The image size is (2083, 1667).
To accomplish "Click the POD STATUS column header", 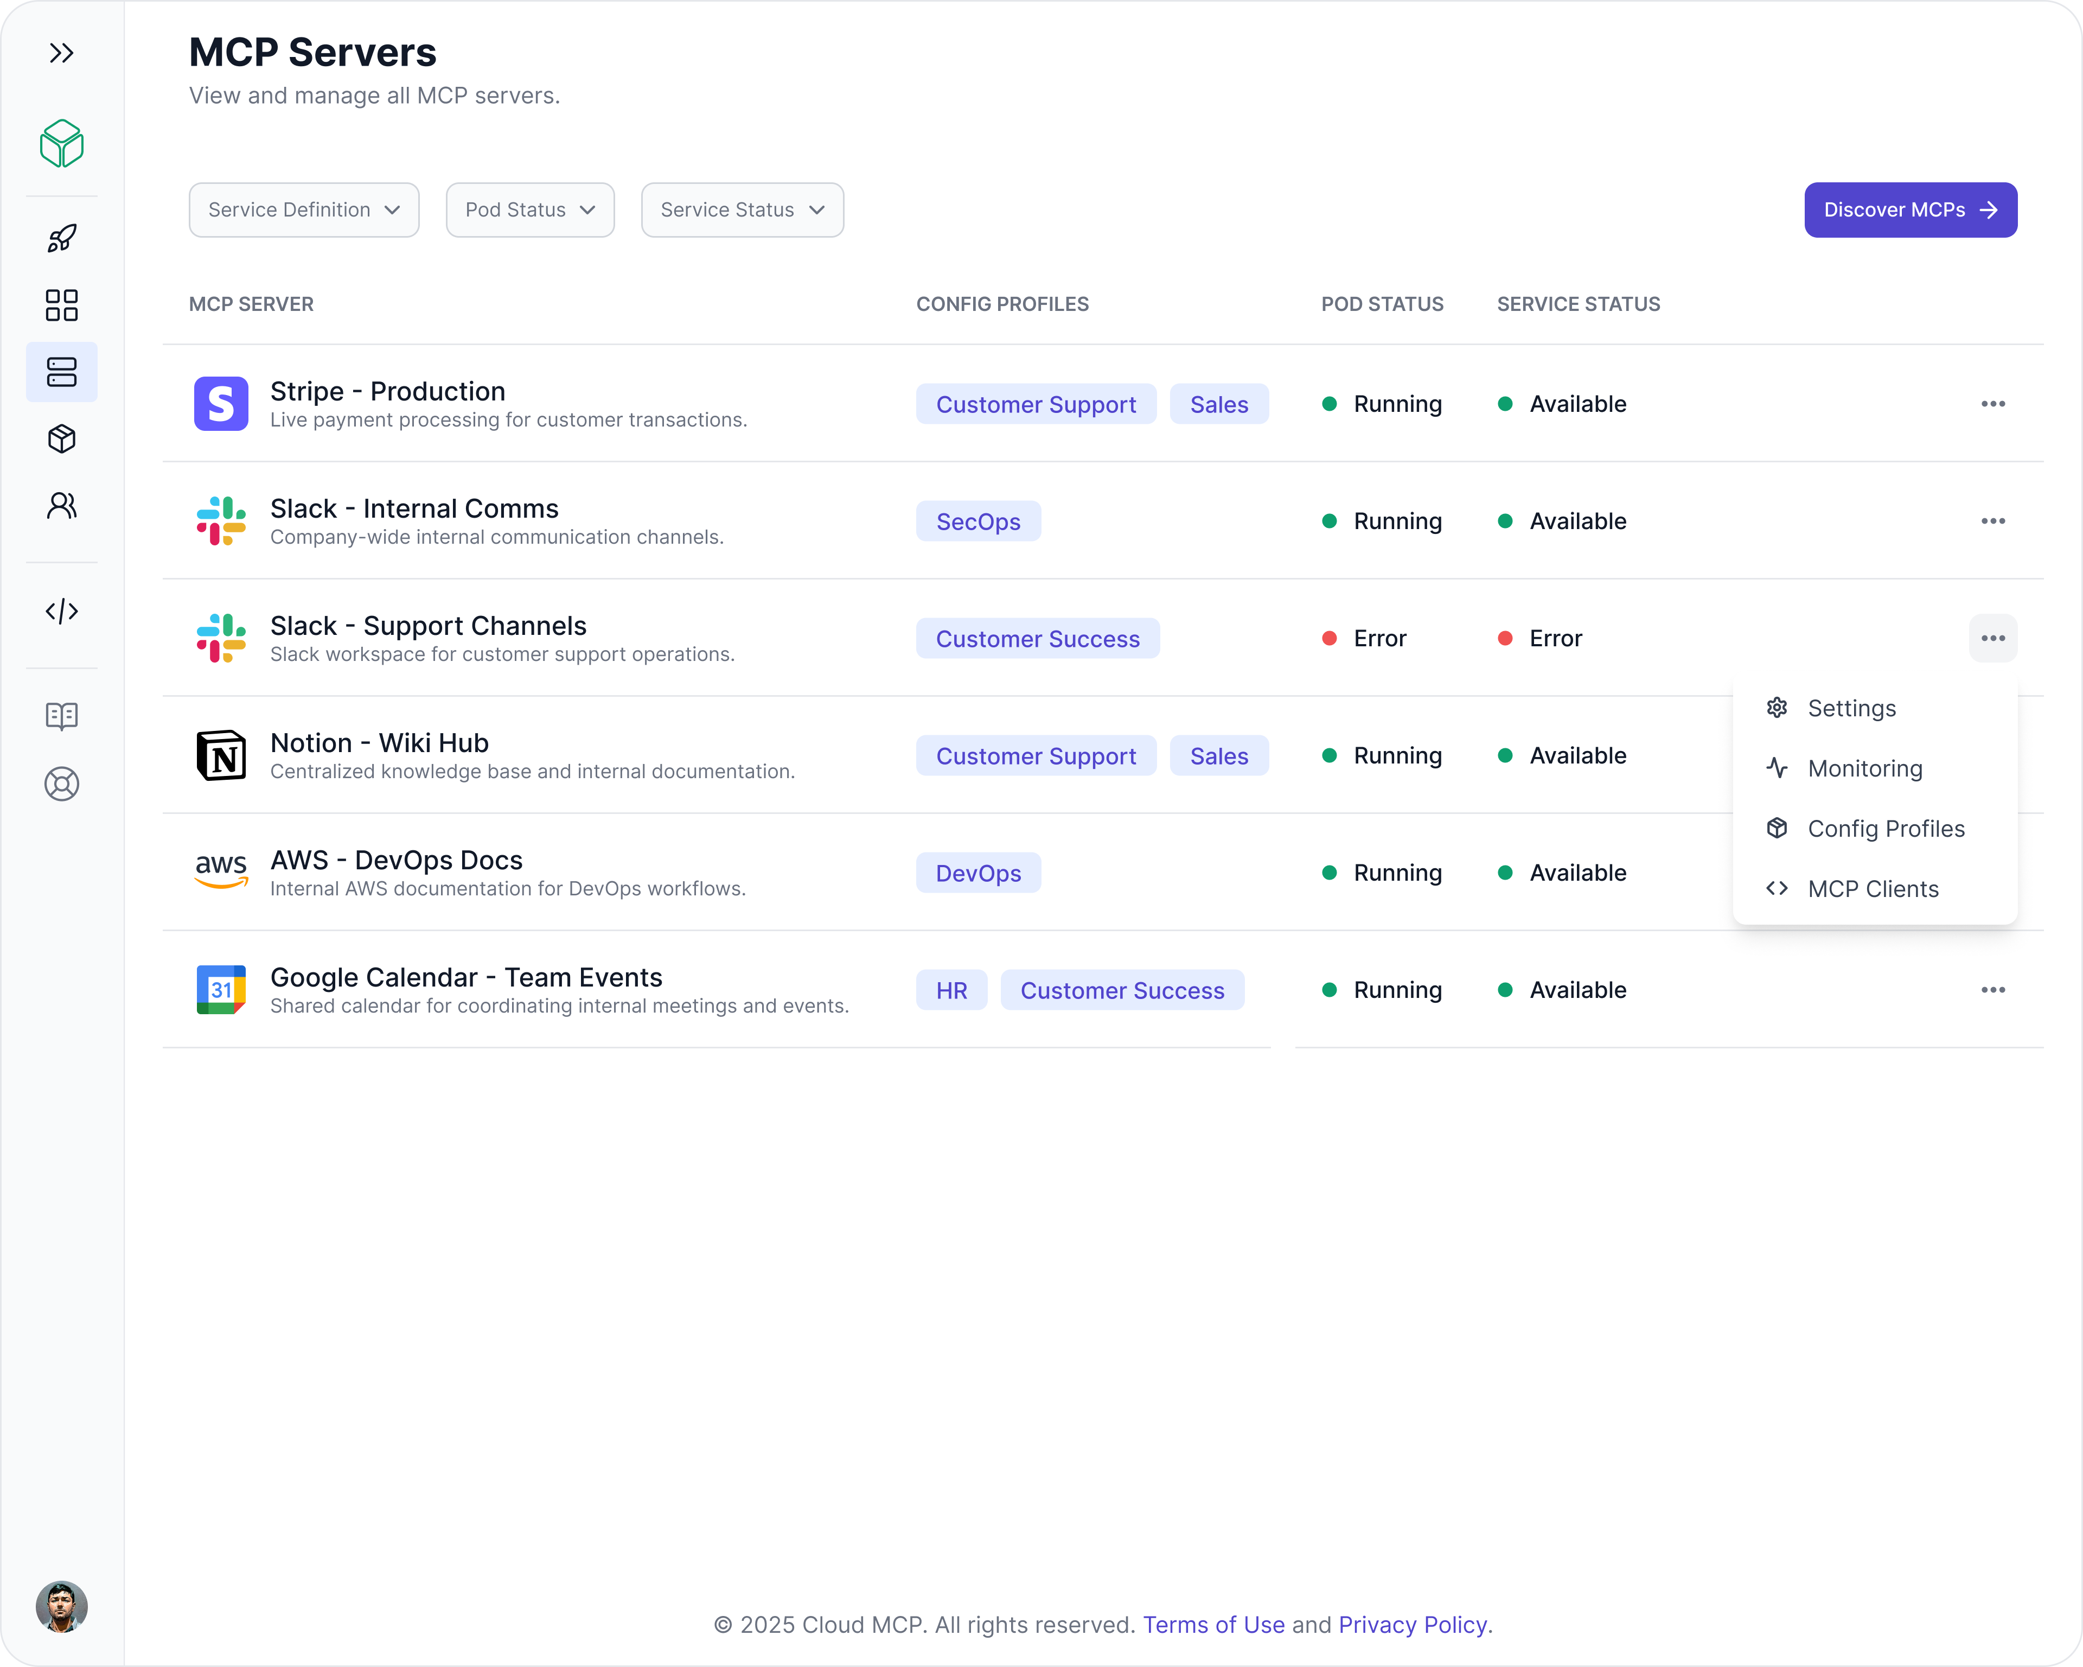I will 1382,303.
